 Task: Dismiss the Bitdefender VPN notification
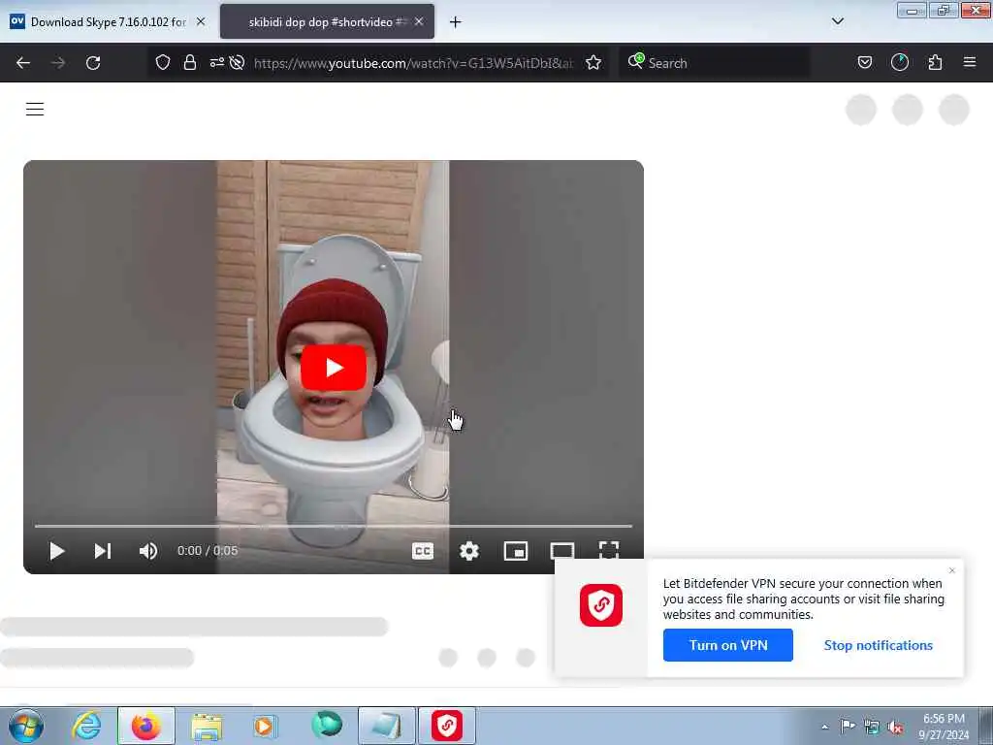(x=952, y=570)
